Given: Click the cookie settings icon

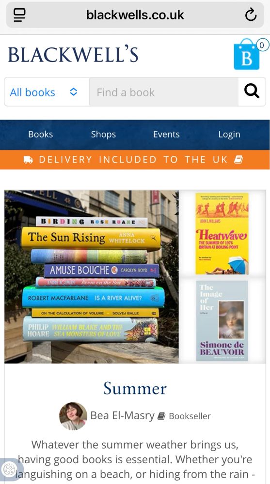Looking at the screenshot, I should click(9, 469).
